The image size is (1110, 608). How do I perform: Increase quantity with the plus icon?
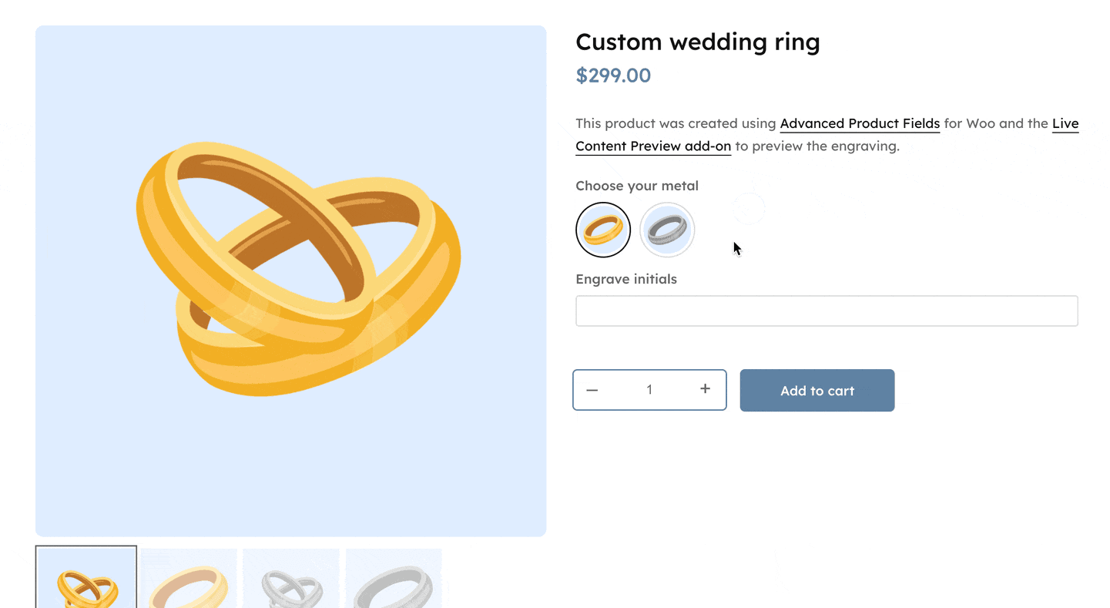(705, 389)
